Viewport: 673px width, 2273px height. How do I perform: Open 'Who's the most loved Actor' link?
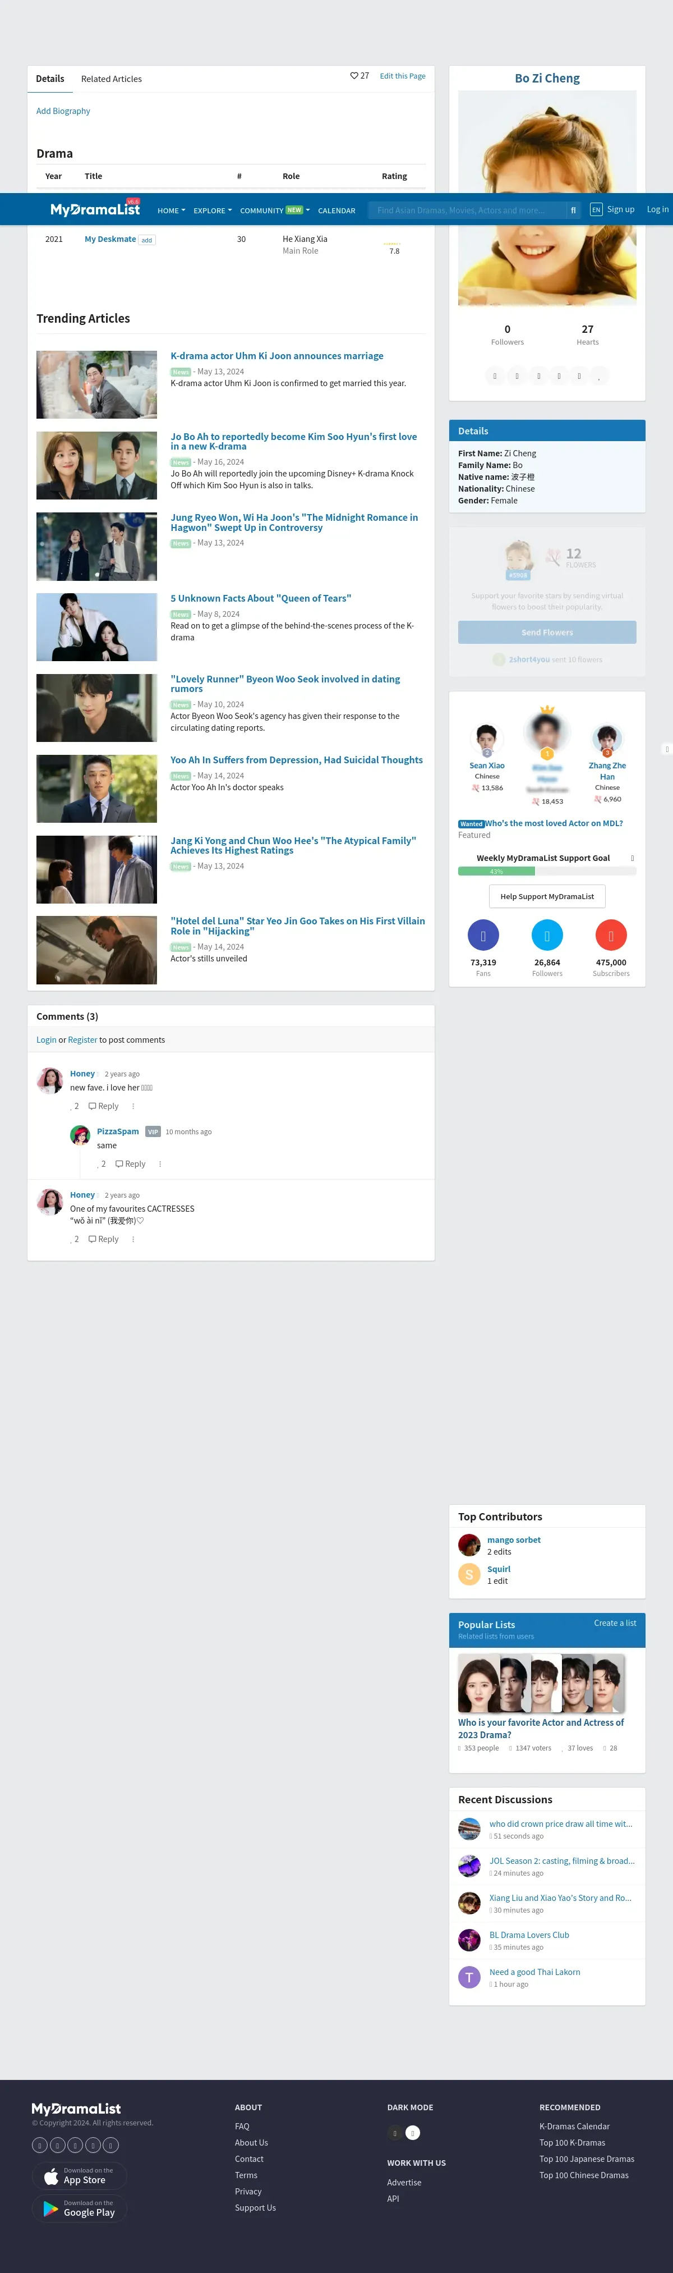(554, 823)
